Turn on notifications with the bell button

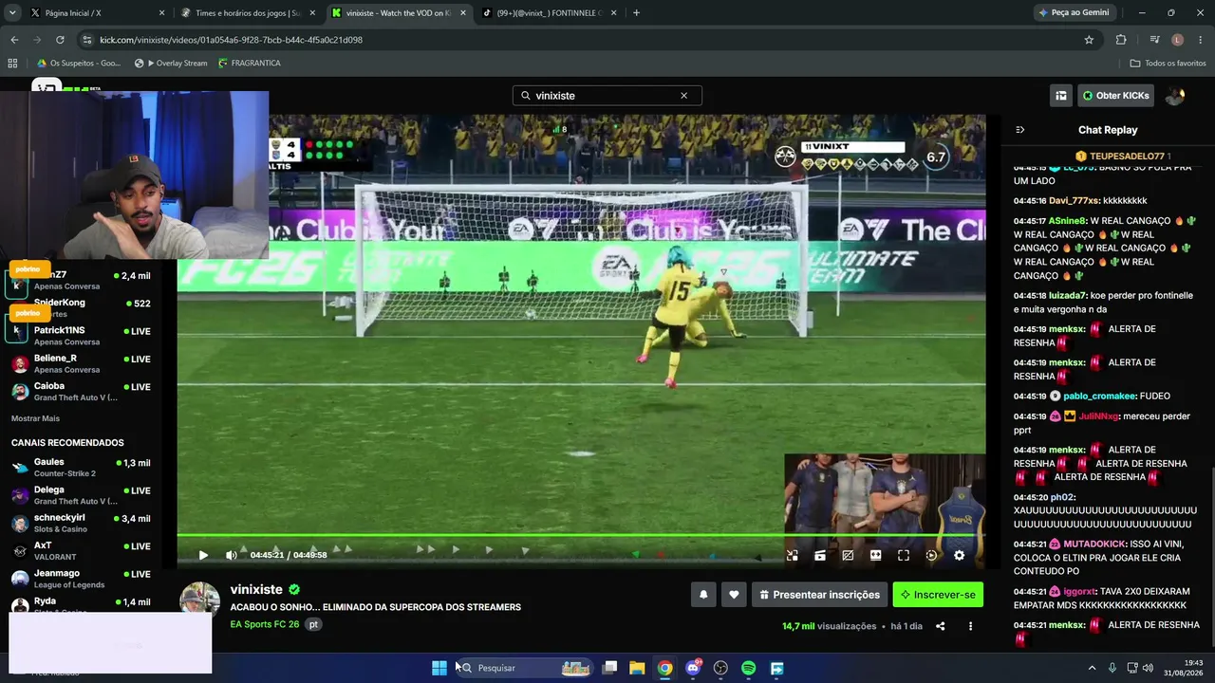pyautogui.click(x=703, y=595)
